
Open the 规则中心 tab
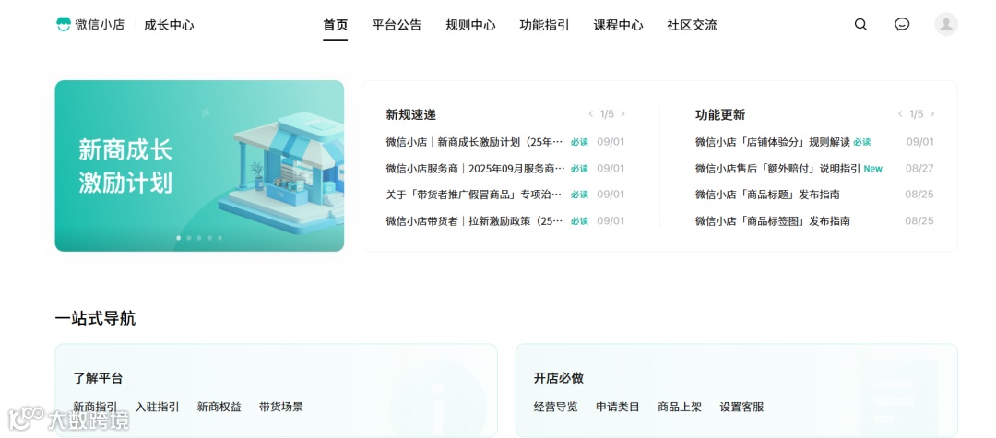click(x=470, y=26)
